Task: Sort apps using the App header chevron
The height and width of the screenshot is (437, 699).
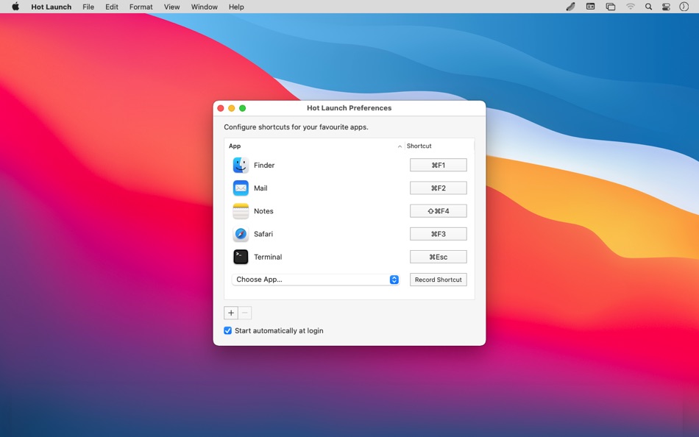Action: click(x=399, y=146)
